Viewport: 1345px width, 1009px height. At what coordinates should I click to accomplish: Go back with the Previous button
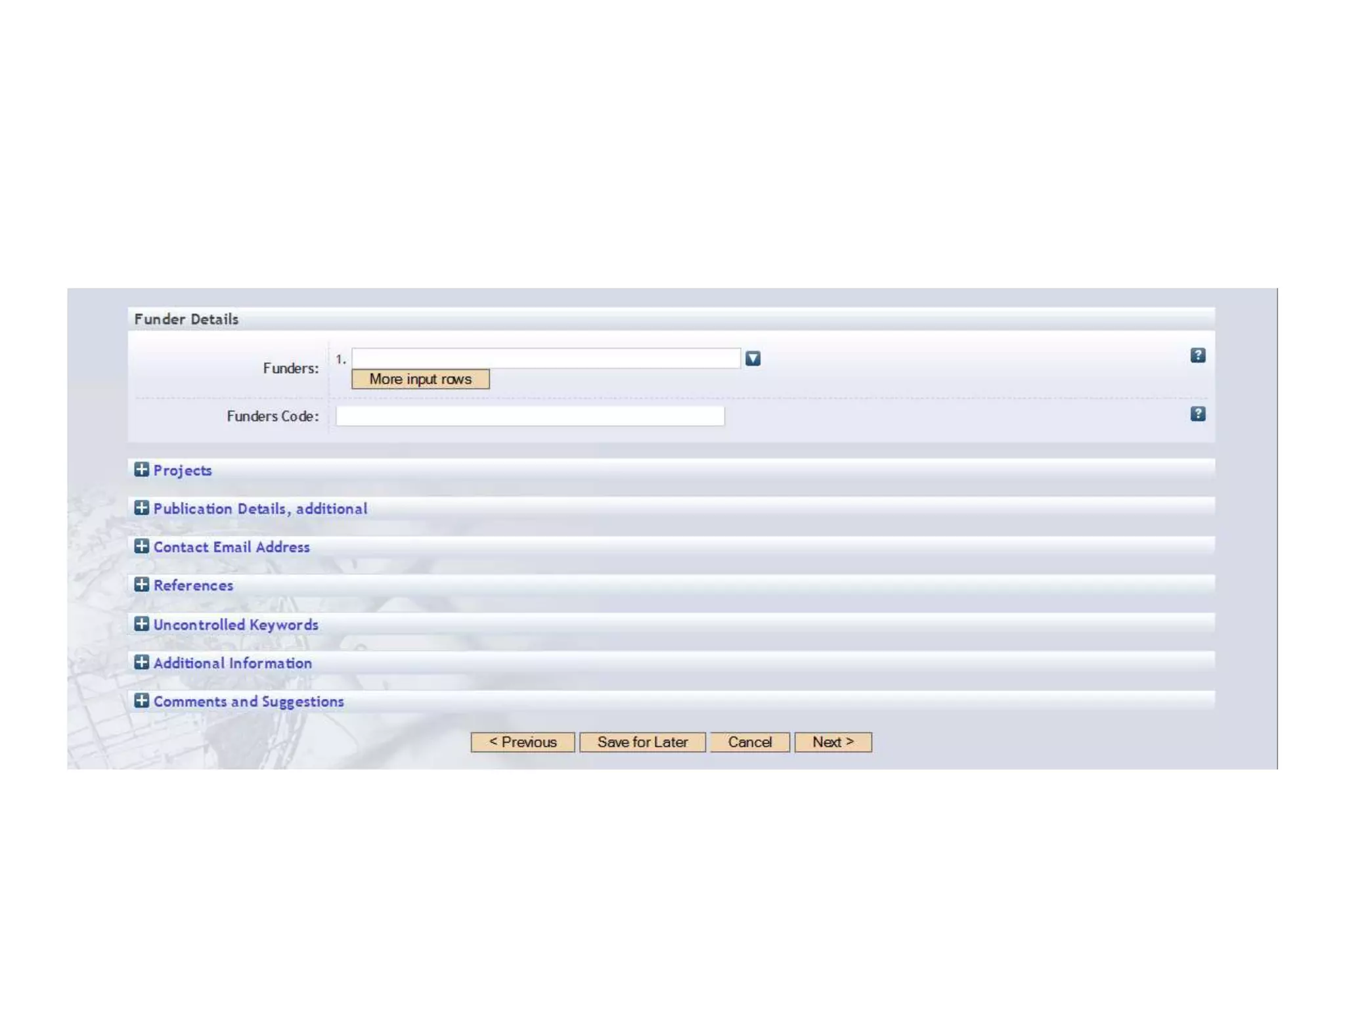523,742
